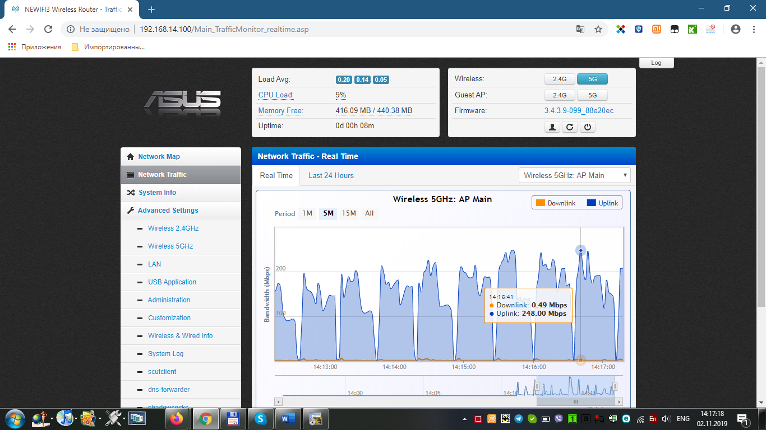
Task: Click the Log button
Action: coord(656,63)
